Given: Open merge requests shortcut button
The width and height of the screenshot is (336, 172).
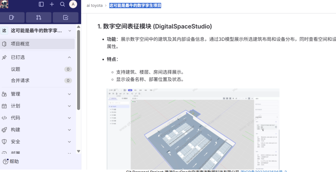Looking at the screenshot, I should click(x=39, y=17).
